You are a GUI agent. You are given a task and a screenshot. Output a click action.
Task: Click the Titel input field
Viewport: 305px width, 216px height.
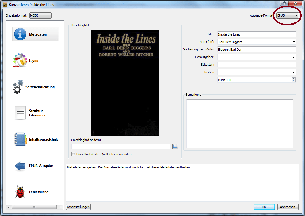click(x=256, y=34)
